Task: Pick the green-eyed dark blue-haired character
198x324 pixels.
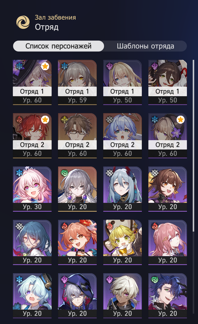Action: (168, 296)
